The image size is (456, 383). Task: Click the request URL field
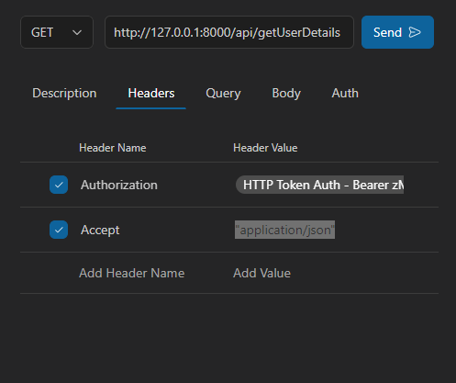[229, 32]
